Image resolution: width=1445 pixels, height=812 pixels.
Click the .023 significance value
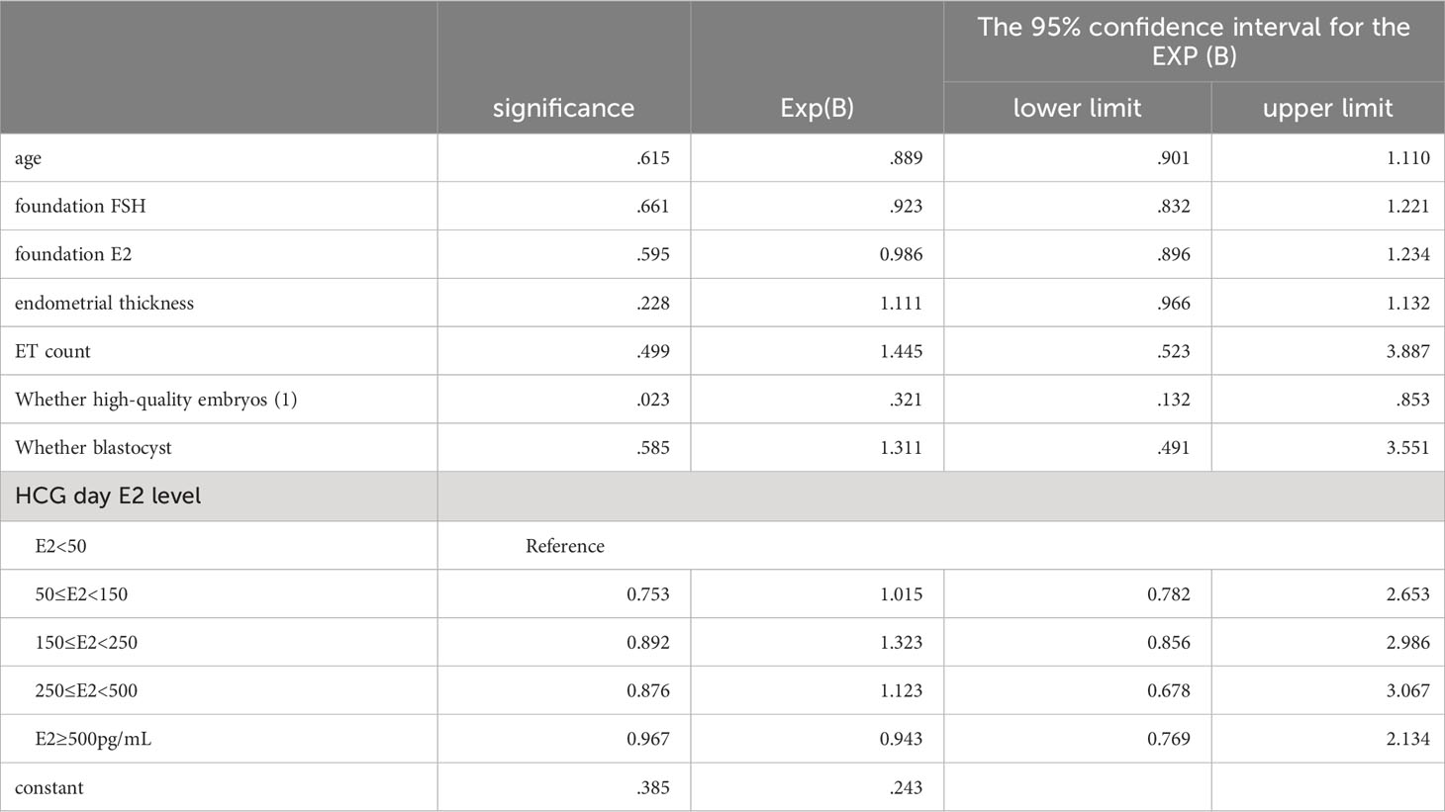[x=653, y=400]
